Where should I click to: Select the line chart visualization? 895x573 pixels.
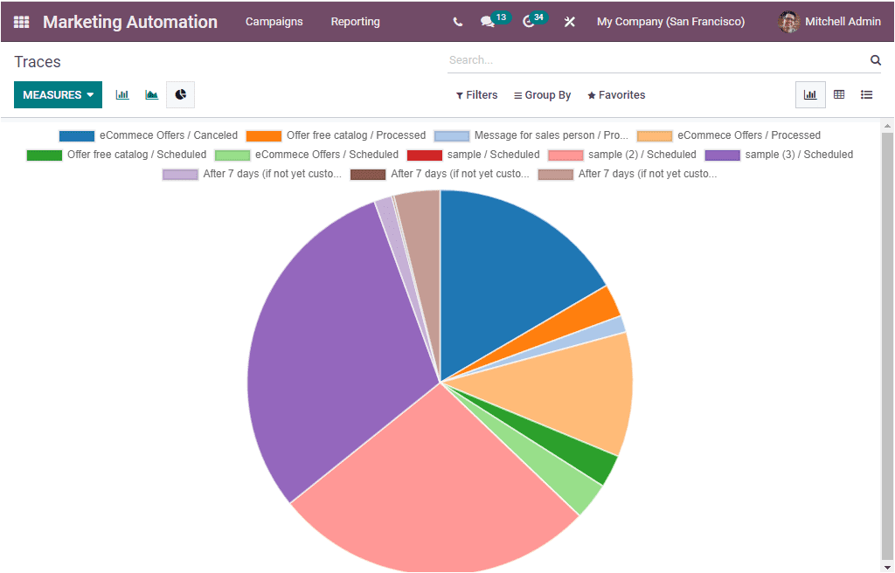151,94
